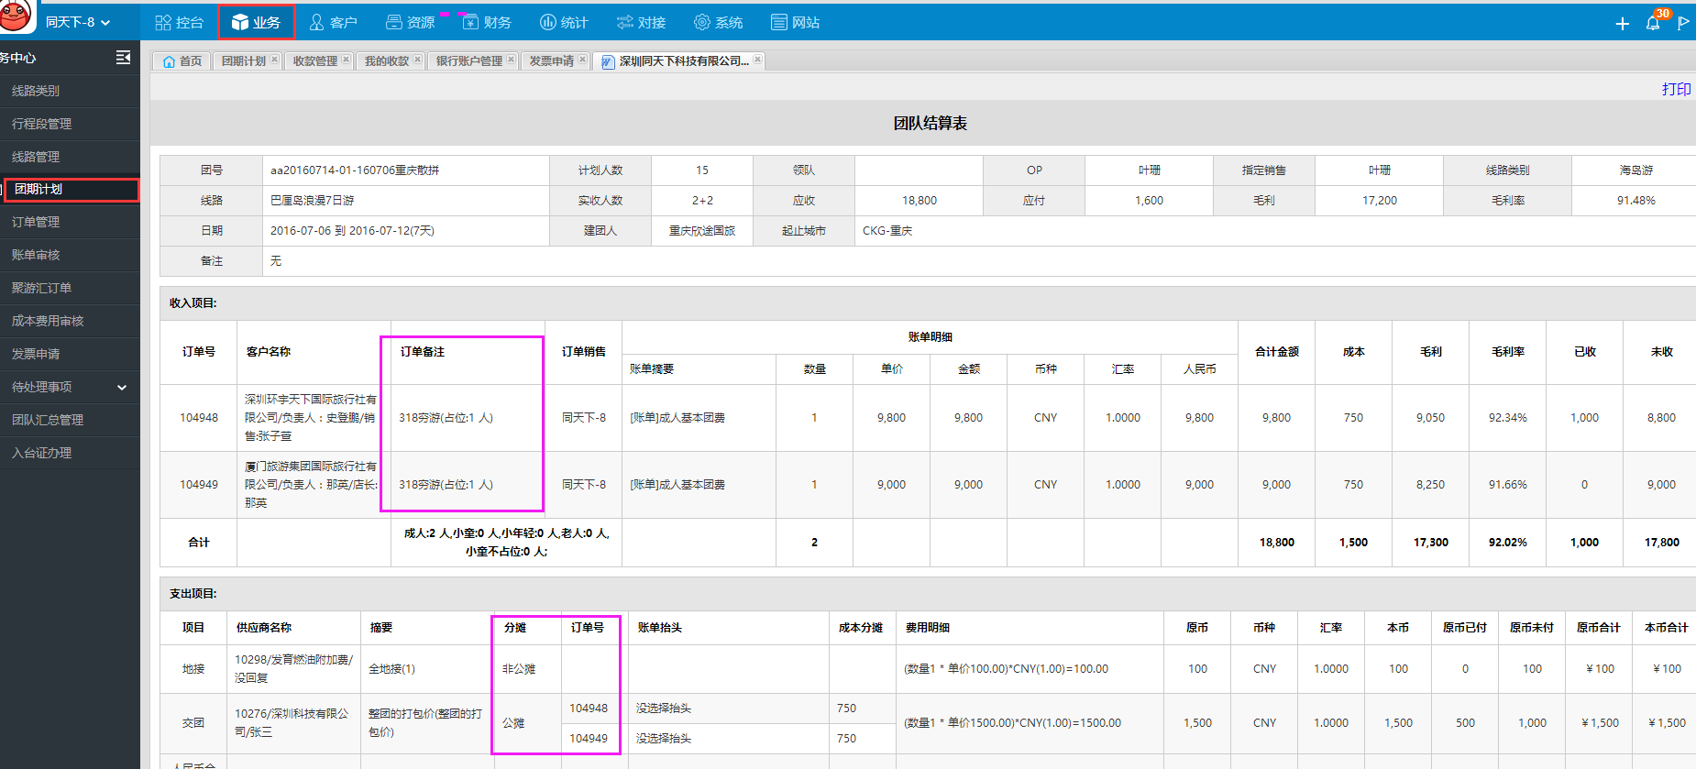Open the 客户 customers module
The width and height of the screenshot is (1696, 769).
pyautogui.click(x=333, y=22)
